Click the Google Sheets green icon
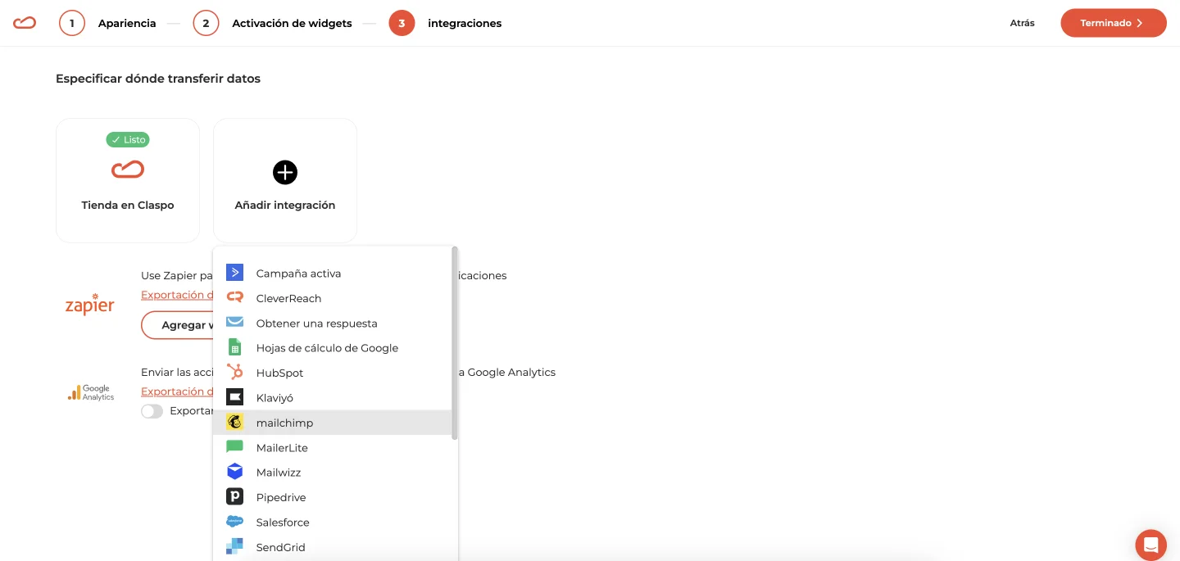The width and height of the screenshot is (1180, 561). [234, 347]
